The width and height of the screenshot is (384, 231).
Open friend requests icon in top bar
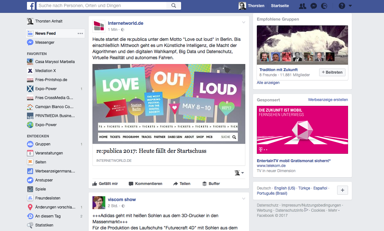tap(302, 6)
